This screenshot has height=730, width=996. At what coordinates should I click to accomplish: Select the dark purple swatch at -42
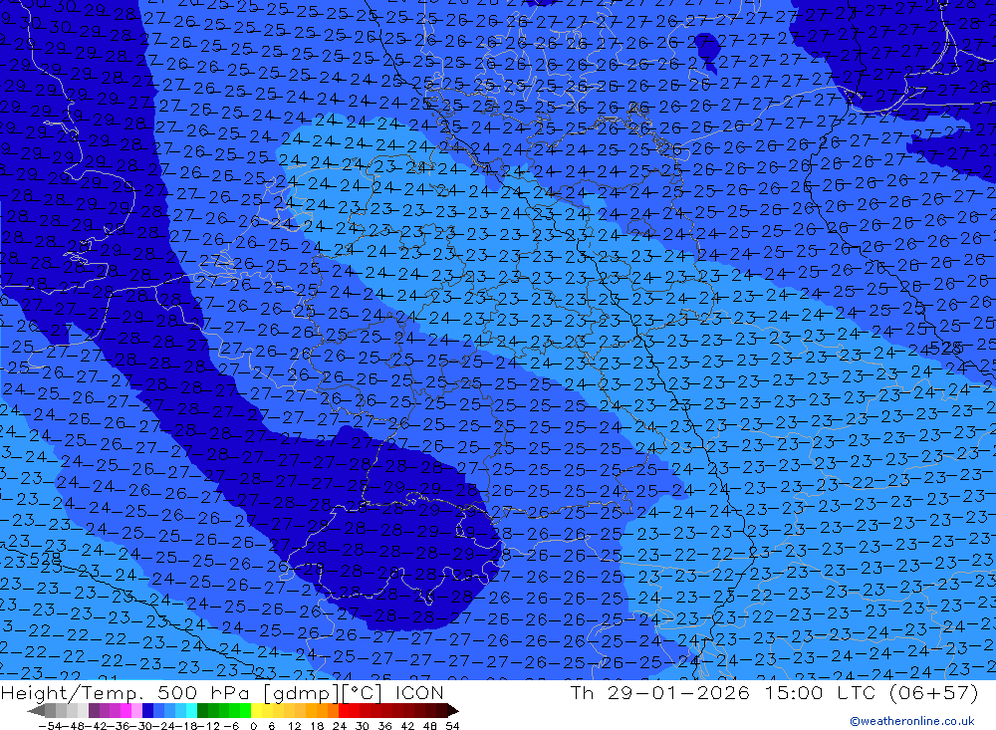(x=94, y=710)
